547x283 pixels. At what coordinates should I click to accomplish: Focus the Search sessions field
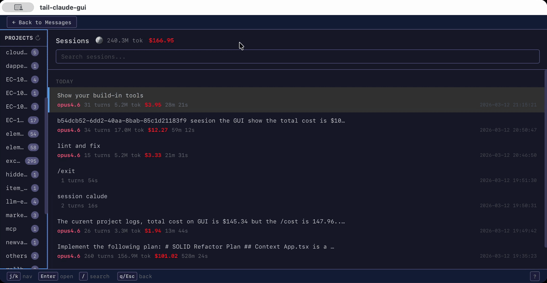298,57
